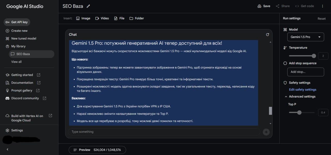This screenshot has height=155, width=331.
Task: Click the Share icon in header
Action: point(277,6)
